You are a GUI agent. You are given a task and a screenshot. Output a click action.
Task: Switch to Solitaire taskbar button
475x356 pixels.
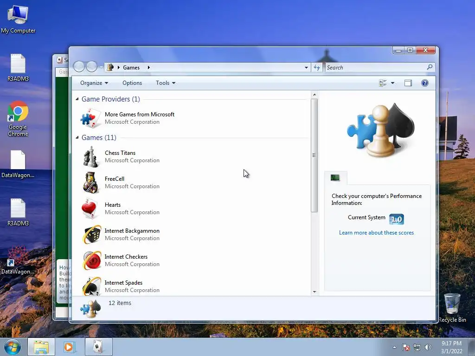(x=98, y=347)
